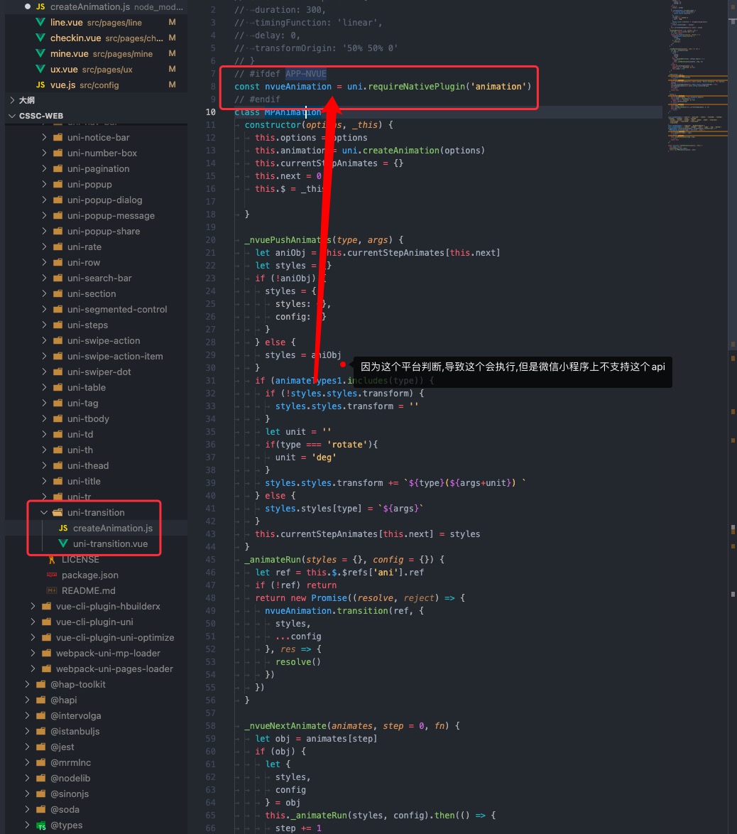Click the Vue icon beside line.vue

point(40,23)
